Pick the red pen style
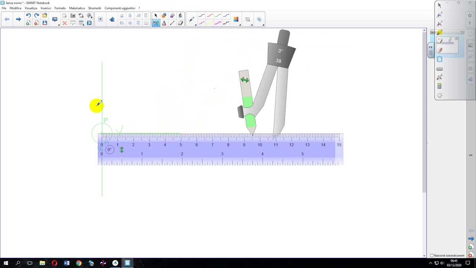The height and width of the screenshot is (268, 476). tap(210, 16)
